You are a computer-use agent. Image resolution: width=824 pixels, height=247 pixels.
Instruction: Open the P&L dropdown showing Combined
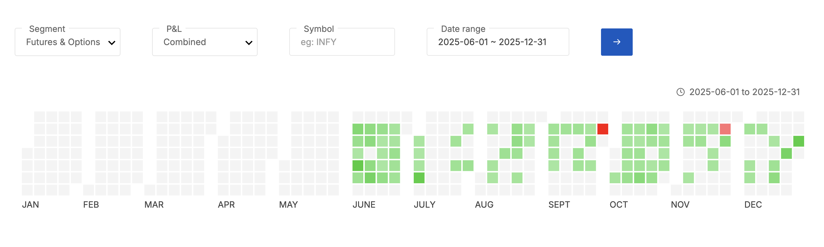tap(205, 42)
